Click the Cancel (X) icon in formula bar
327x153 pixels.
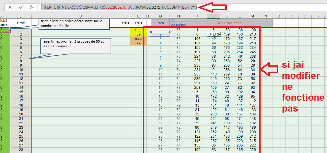pyautogui.click(x=10, y=7)
